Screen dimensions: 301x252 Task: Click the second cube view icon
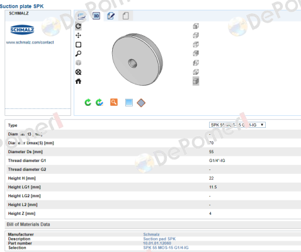point(196,35)
